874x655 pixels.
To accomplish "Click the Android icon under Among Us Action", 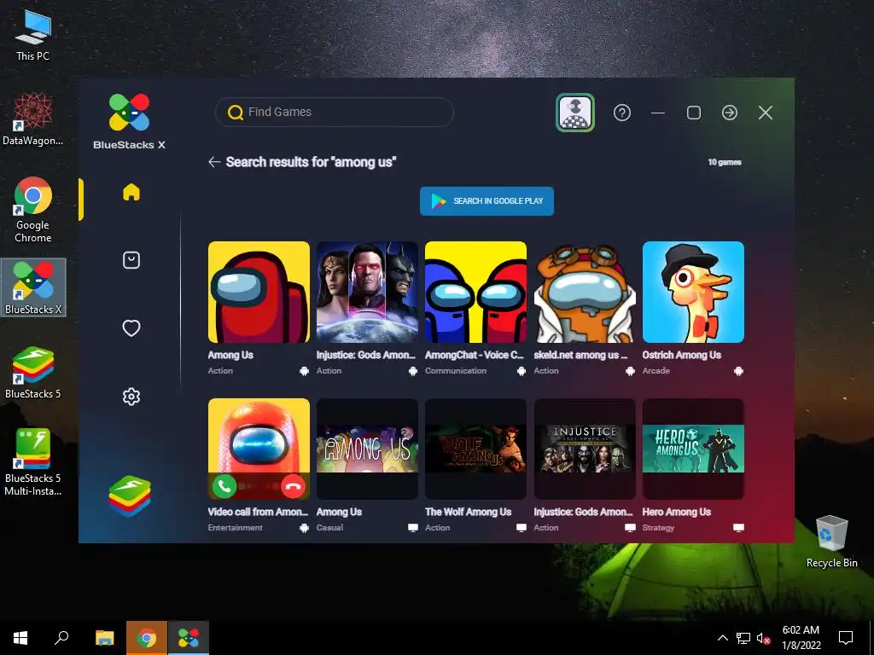I will coord(304,371).
